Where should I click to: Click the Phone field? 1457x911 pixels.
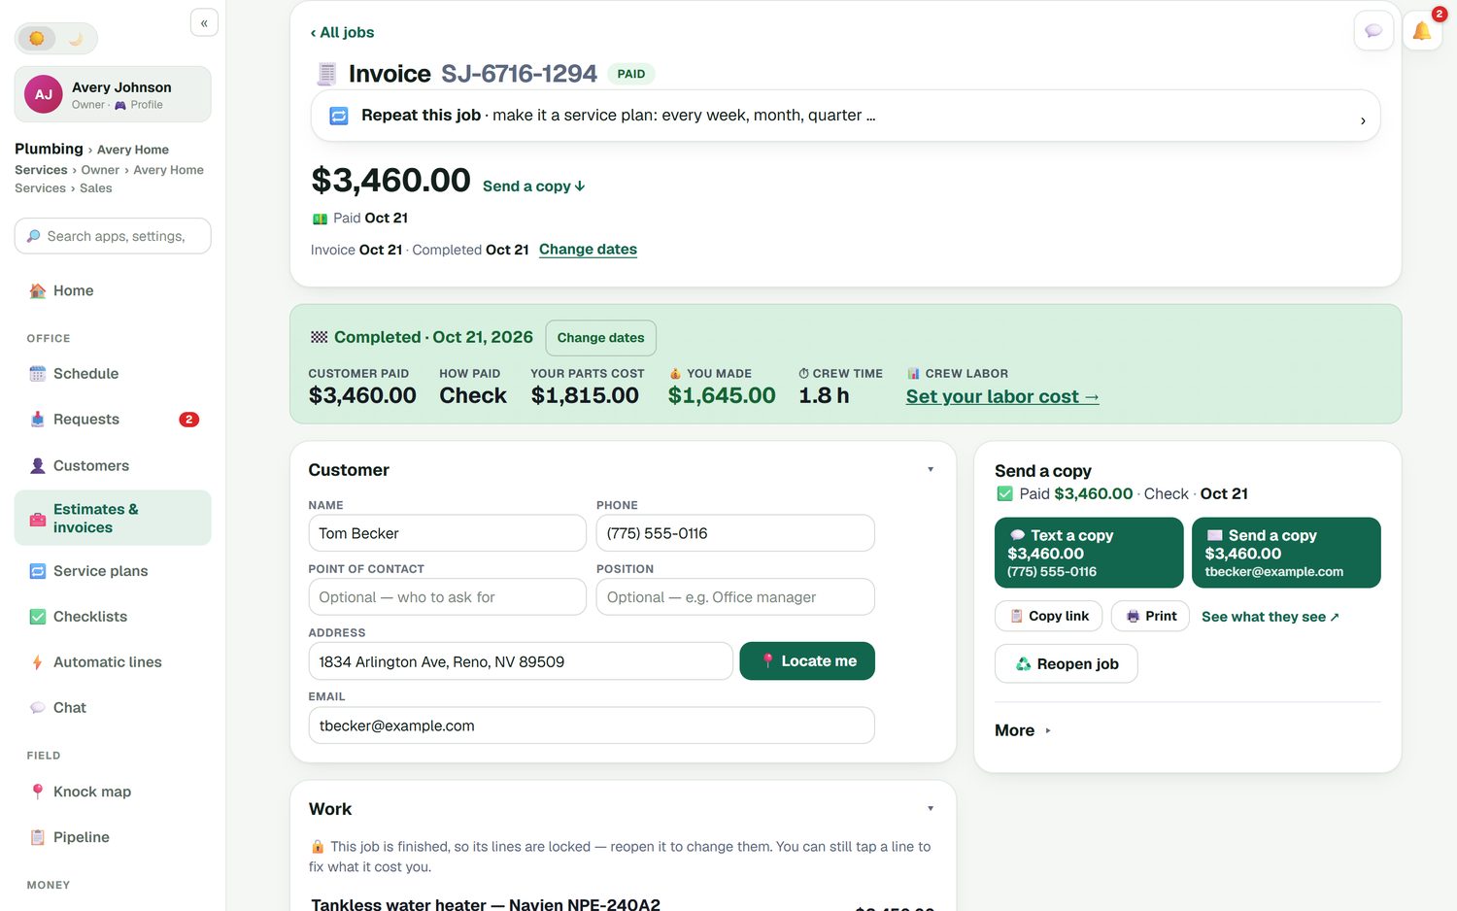point(735,533)
